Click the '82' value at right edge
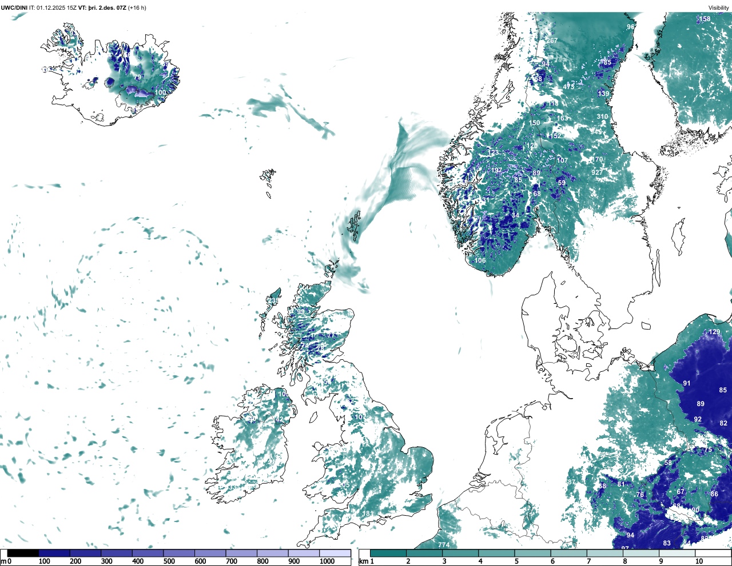Screen dimensions: 732x566 (723, 423)
